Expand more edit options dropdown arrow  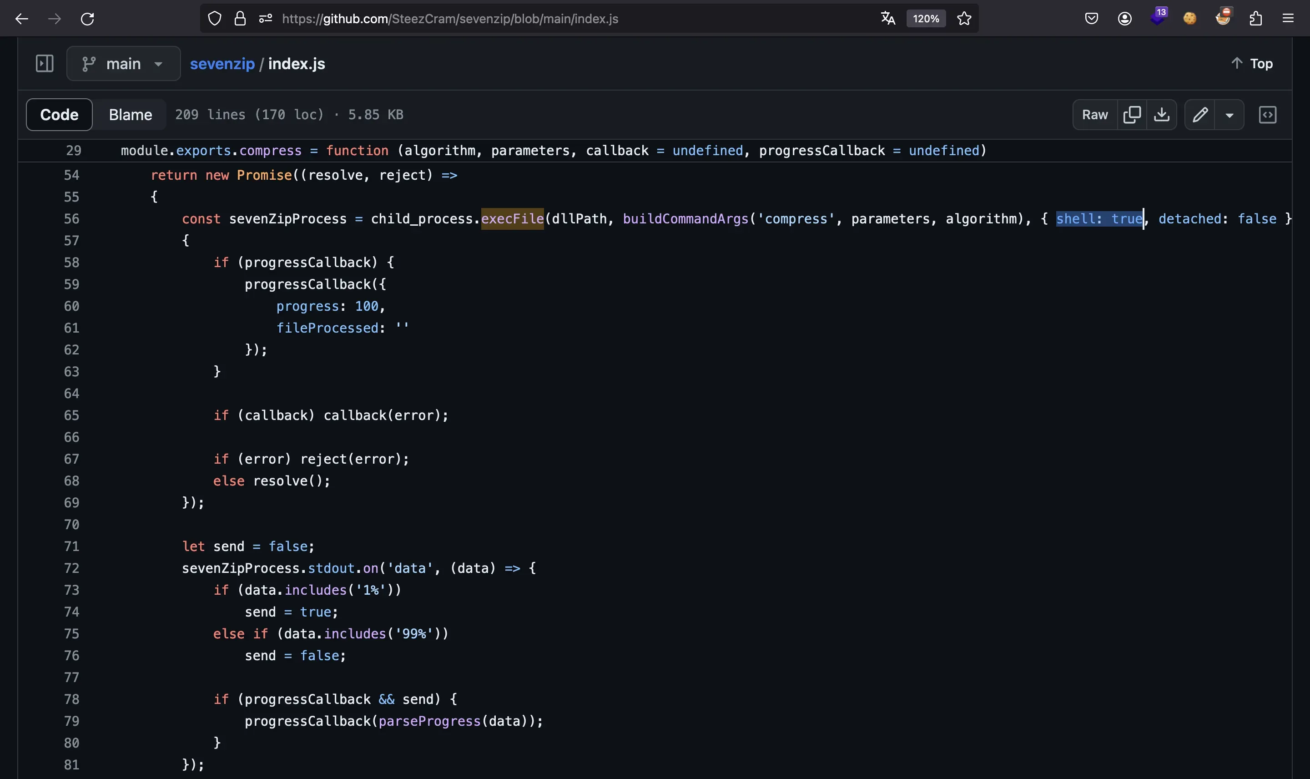1229,114
